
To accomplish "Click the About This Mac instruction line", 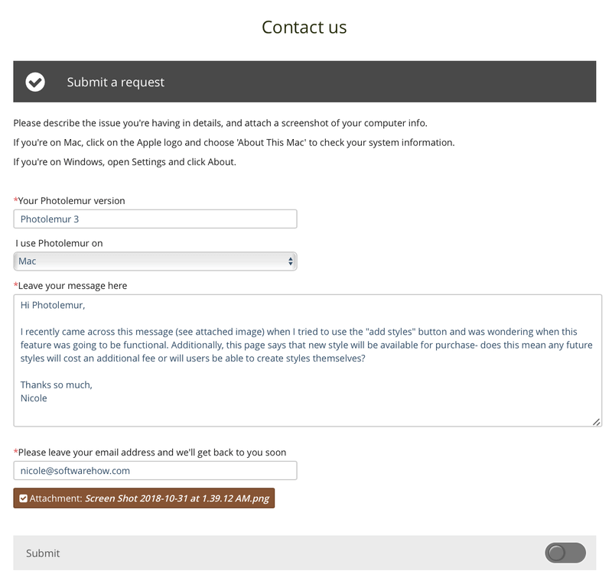I will [234, 142].
